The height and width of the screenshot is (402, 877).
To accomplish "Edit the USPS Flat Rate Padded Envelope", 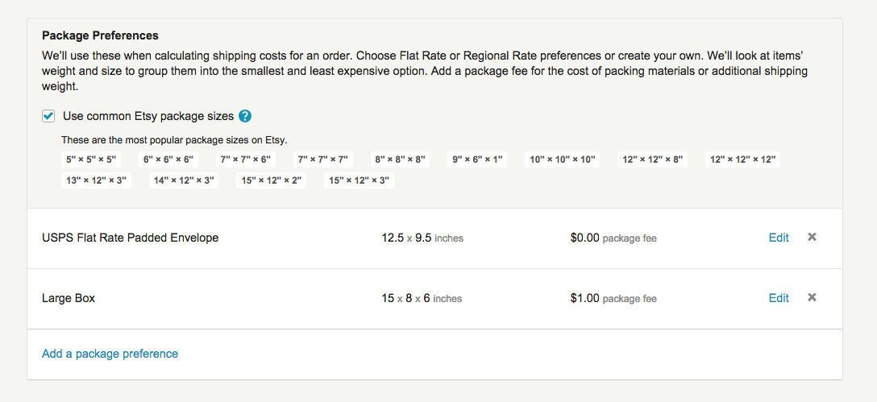I will point(779,238).
